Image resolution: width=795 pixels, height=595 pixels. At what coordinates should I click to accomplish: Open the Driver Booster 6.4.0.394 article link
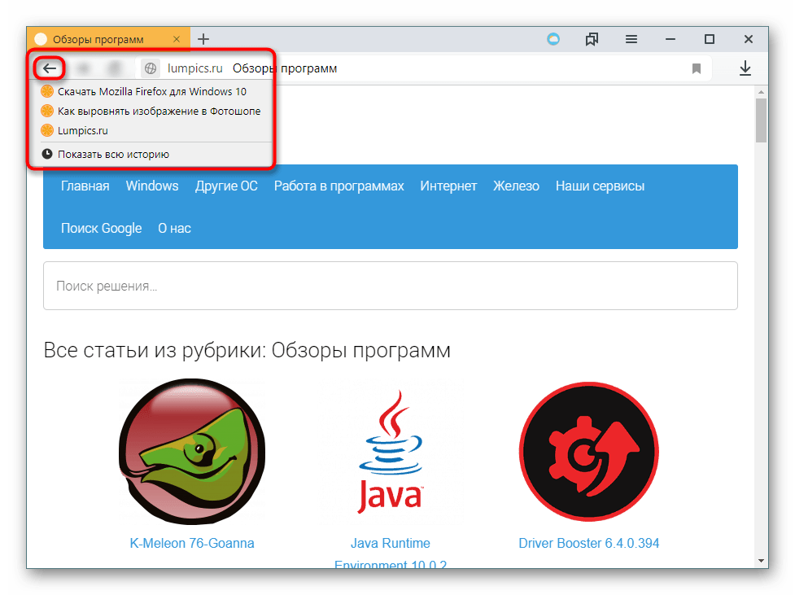click(588, 543)
